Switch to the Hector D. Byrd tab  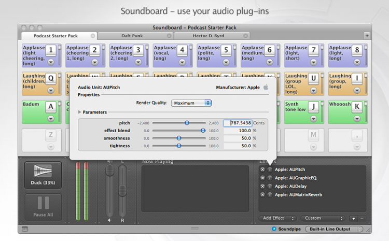[x=207, y=36]
